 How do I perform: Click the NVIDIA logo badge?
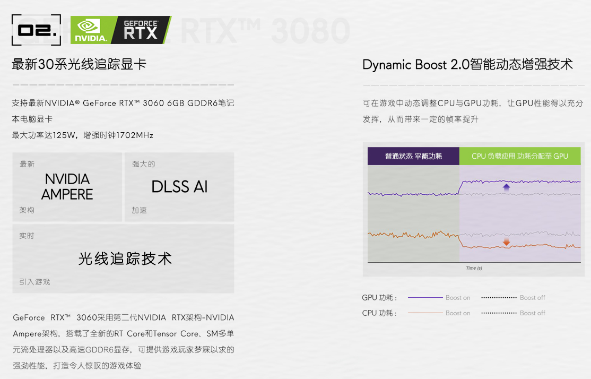point(92,30)
